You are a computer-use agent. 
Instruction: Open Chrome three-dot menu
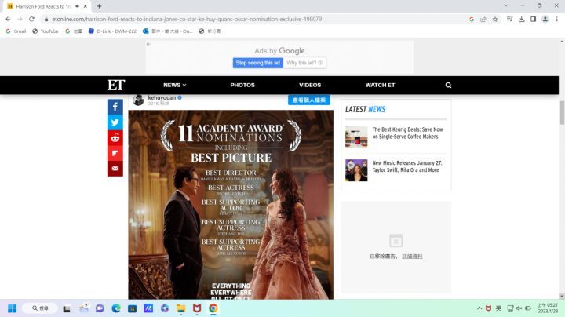click(556, 19)
